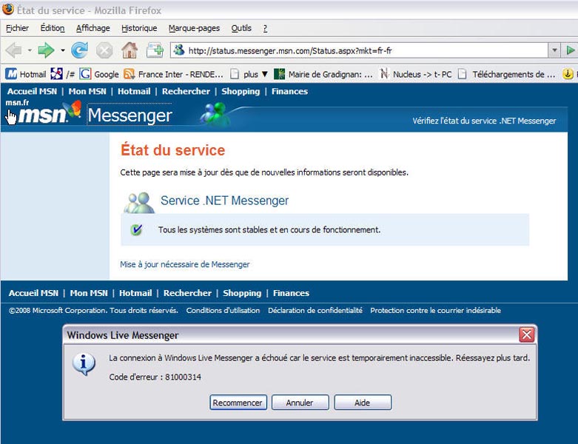Open the Fichier menu
The image size is (578, 444).
[x=17, y=28]
